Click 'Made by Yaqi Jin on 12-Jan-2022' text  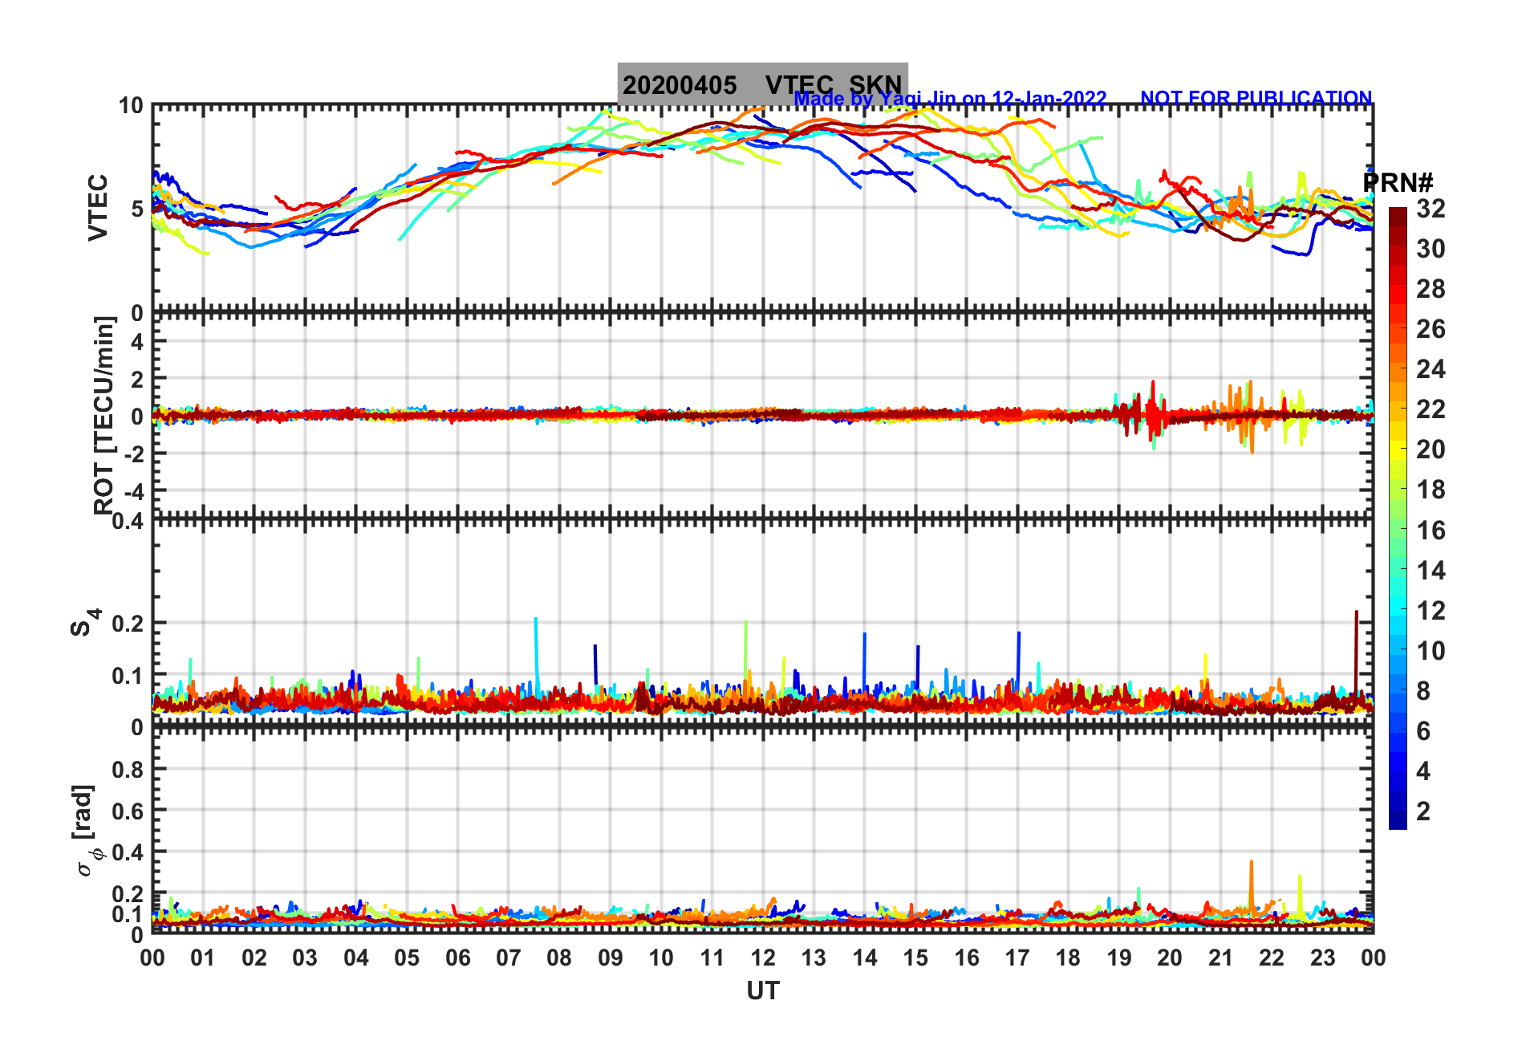click(x=951, y=99)
